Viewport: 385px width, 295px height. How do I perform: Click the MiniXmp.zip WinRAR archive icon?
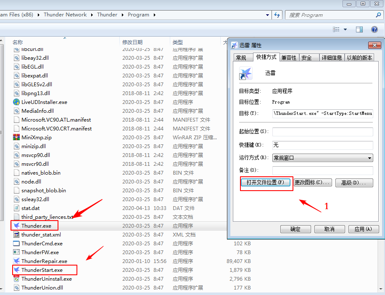(16, 137)
